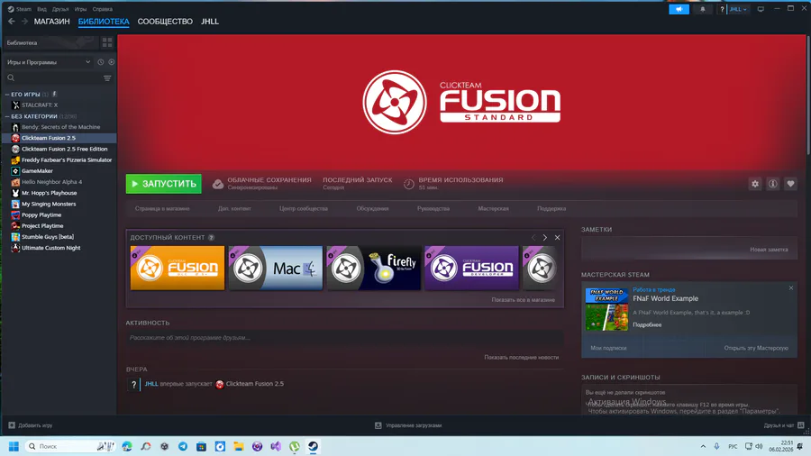
Task: Open the notifications bell
Action: (702, 9)
